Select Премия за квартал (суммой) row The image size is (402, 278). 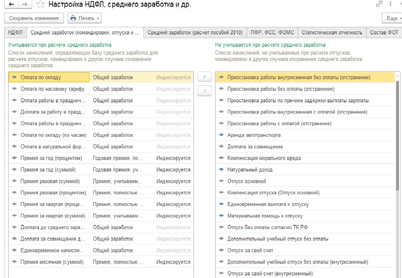(101, 216)
